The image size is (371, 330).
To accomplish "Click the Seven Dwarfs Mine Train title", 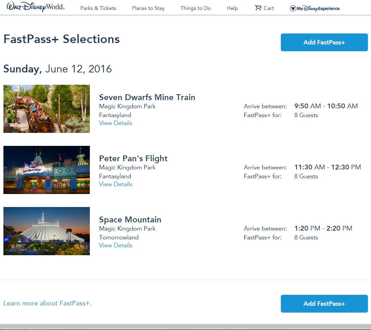I will coord(147,97).
